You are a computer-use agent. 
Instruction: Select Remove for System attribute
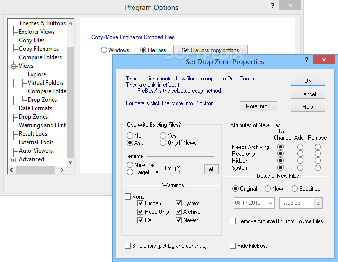tap(318, 168)
